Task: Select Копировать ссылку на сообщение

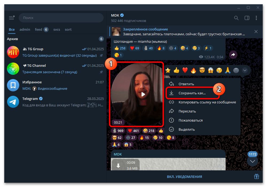Action: click(x=203, y=102)
